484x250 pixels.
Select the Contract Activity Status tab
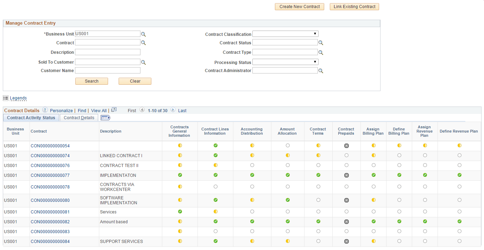coord(31,117)
